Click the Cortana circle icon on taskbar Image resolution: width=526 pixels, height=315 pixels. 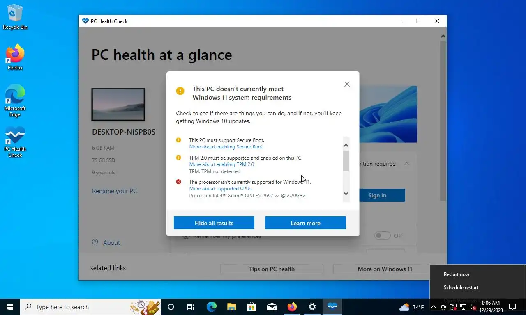click(x=171, y=307)
